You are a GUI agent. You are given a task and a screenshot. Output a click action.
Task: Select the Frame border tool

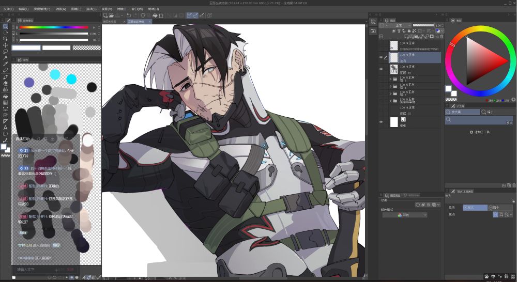click(x=5, y=115)
